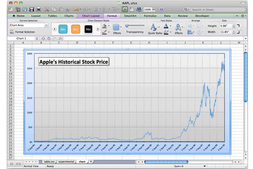The image size is (253, 169).
Task: Open the table.csv sheet tab
Action: click(x=49, y=162)
